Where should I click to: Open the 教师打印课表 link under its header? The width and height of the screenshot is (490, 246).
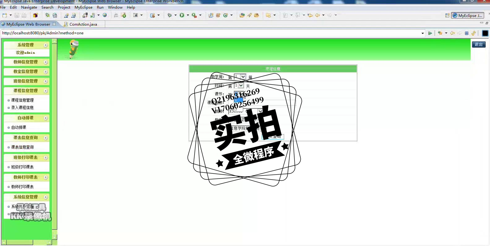point(22,187)
